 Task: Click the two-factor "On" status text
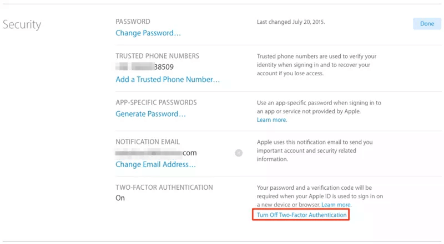coord(120,198)
